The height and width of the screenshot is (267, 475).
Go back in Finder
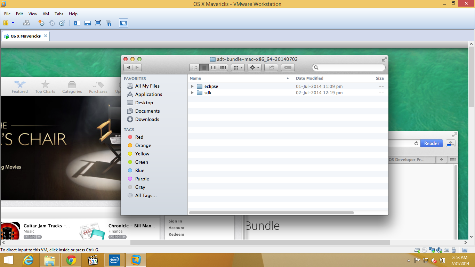128,67
